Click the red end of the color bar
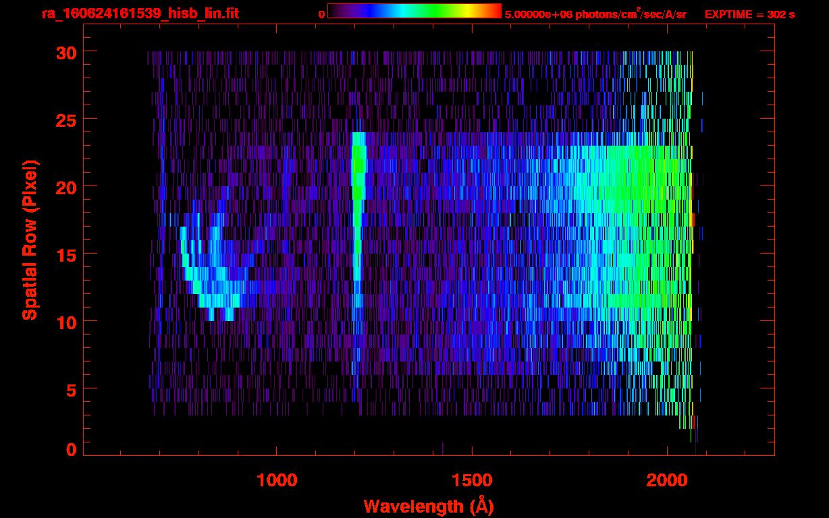This screenshot has height=518, width=829. click(x=495, y=11)
